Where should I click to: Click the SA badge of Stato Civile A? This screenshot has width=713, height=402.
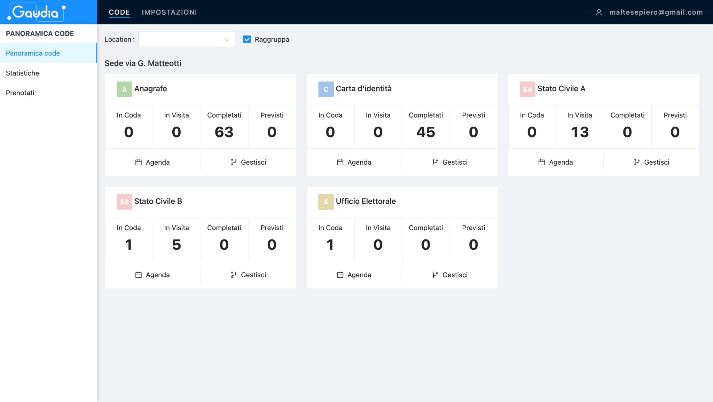[x=527, y=89]
